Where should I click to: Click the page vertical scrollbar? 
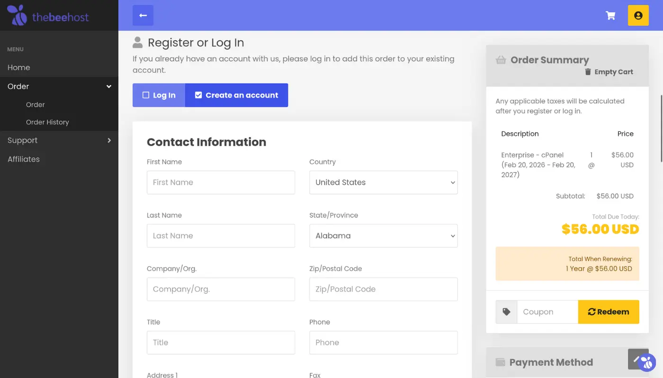click(661, 128)
